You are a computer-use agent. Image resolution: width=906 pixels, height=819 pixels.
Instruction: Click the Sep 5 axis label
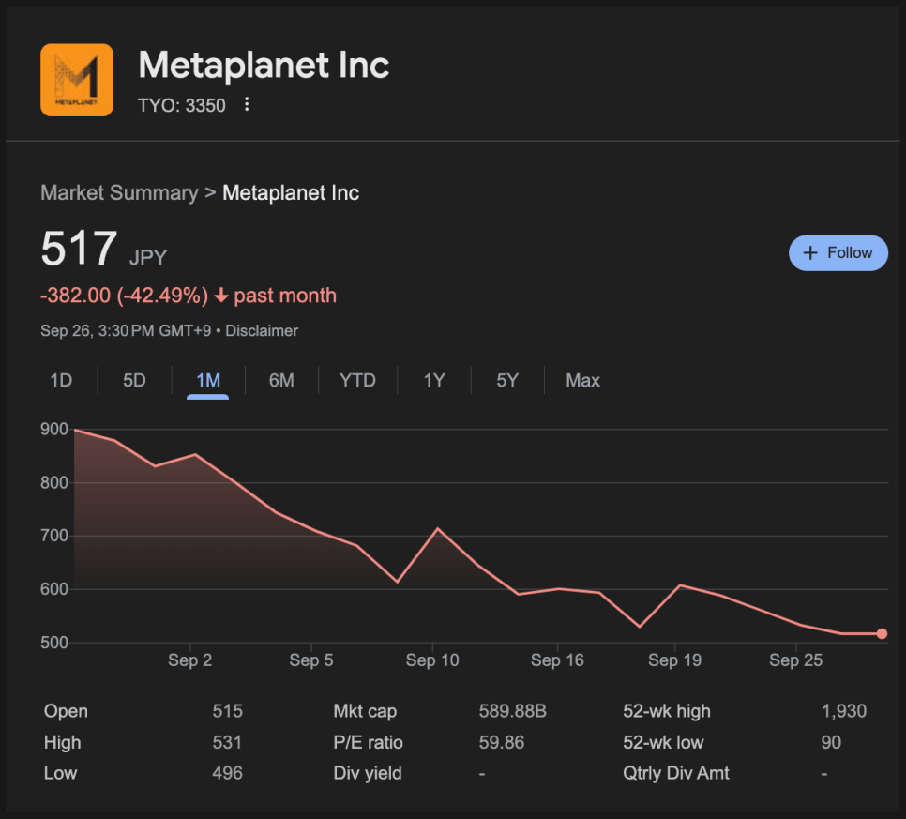311,660
